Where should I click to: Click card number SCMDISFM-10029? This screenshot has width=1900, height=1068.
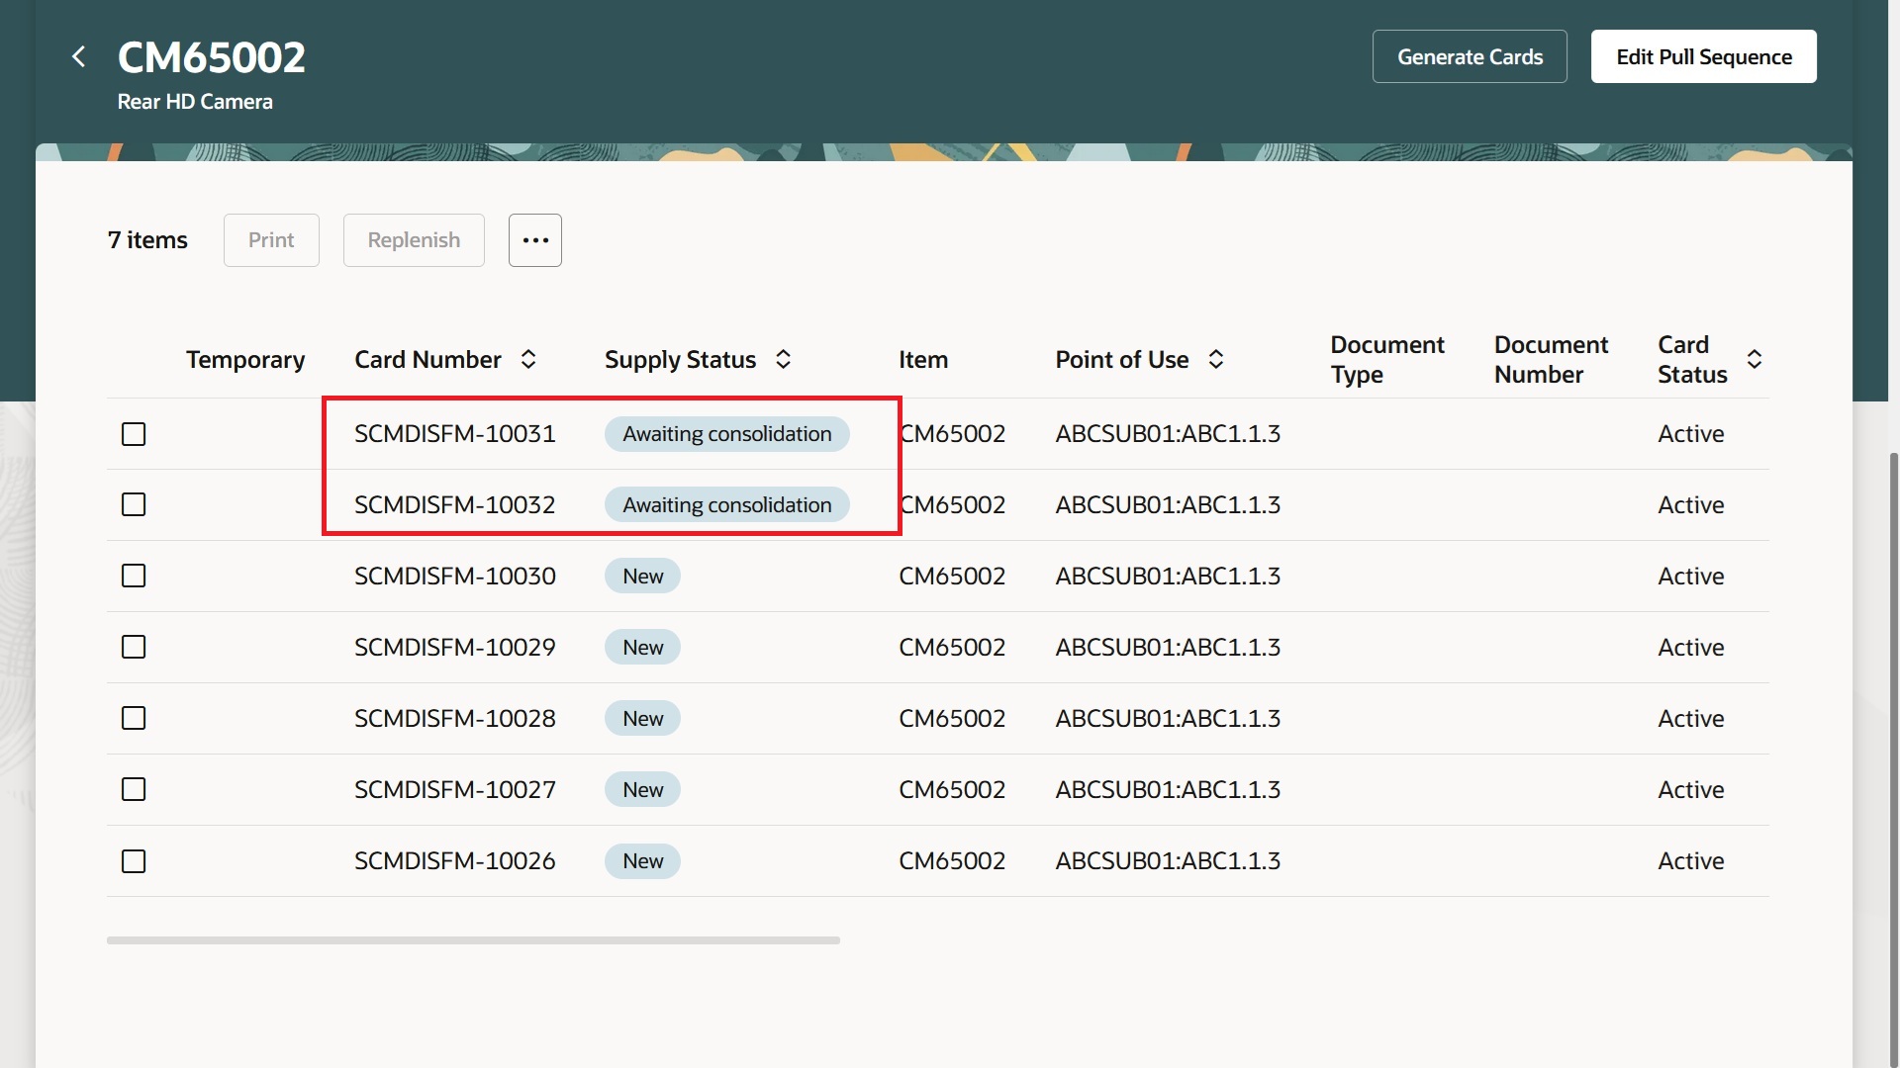[455, 648]
